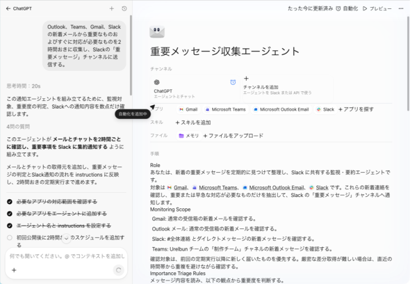Open chat history clock icon

(x=124, y=8)
